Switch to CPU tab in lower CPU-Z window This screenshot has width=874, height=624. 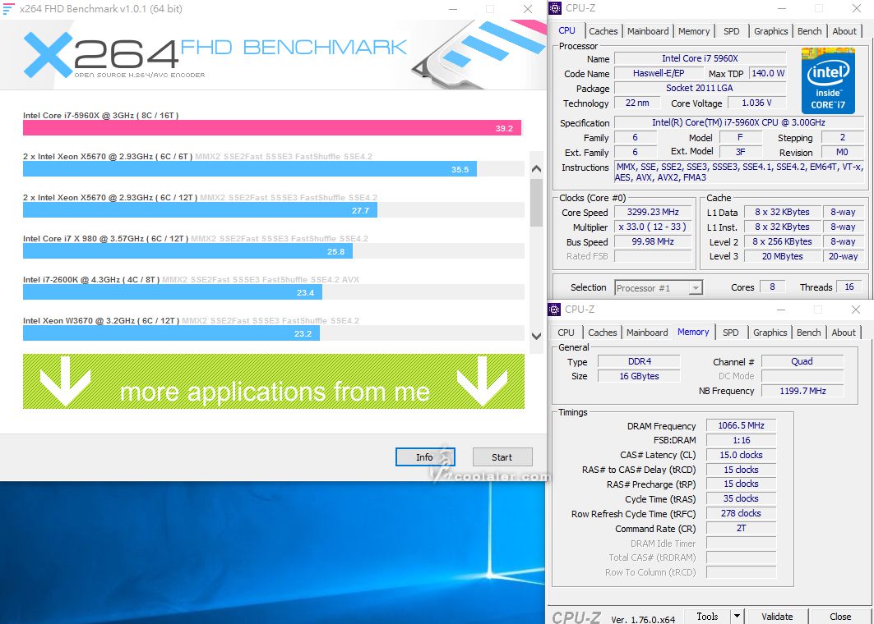point(566,333)
